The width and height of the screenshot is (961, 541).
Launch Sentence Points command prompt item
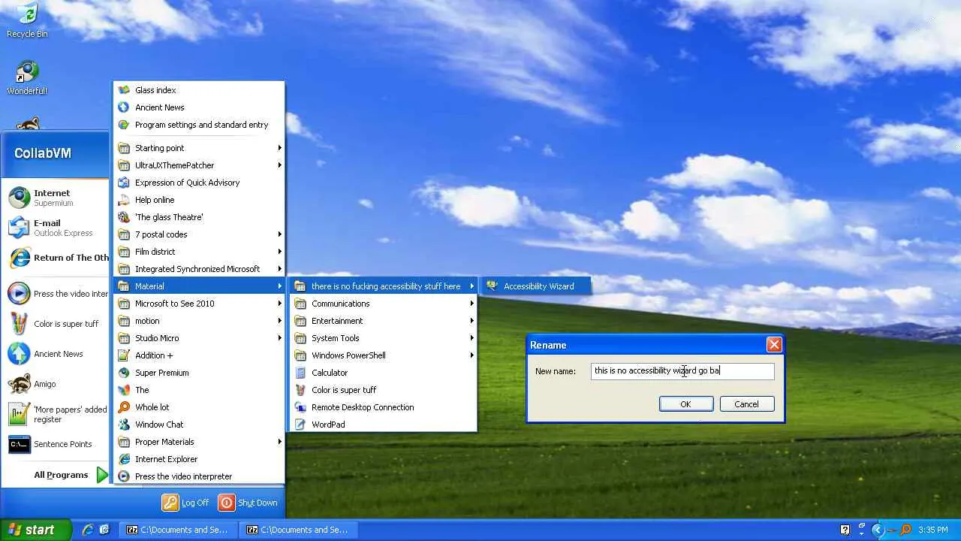56,444
